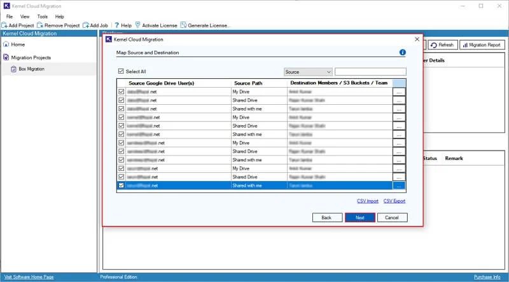Click browse button on the highlighted row
Image resolution: width=509 pixels, height=282 pixels.
pos(399,185)
